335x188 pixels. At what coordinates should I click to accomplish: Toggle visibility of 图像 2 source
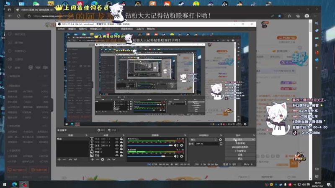point(117,152)
